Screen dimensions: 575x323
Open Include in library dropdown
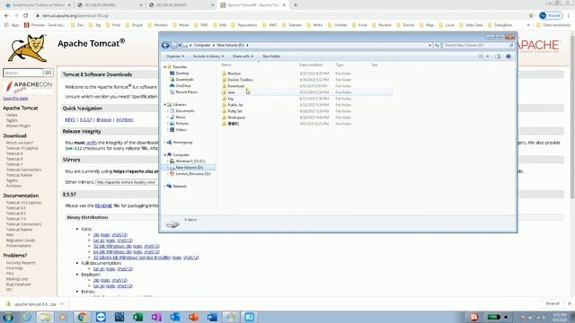click(x=208, y=57)
